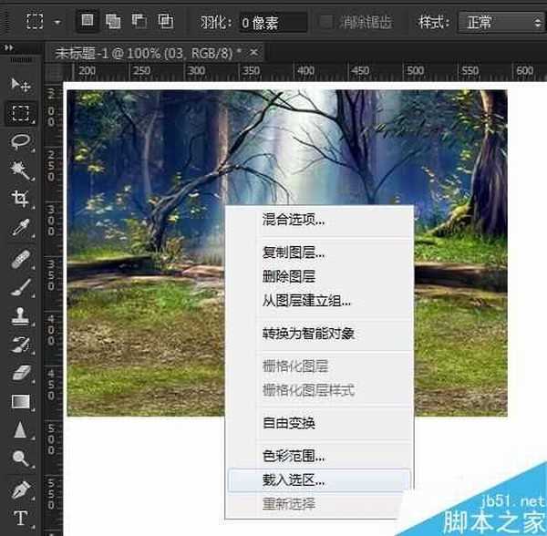
Task: Select the Pen tool
Action: tap(21, 490)
